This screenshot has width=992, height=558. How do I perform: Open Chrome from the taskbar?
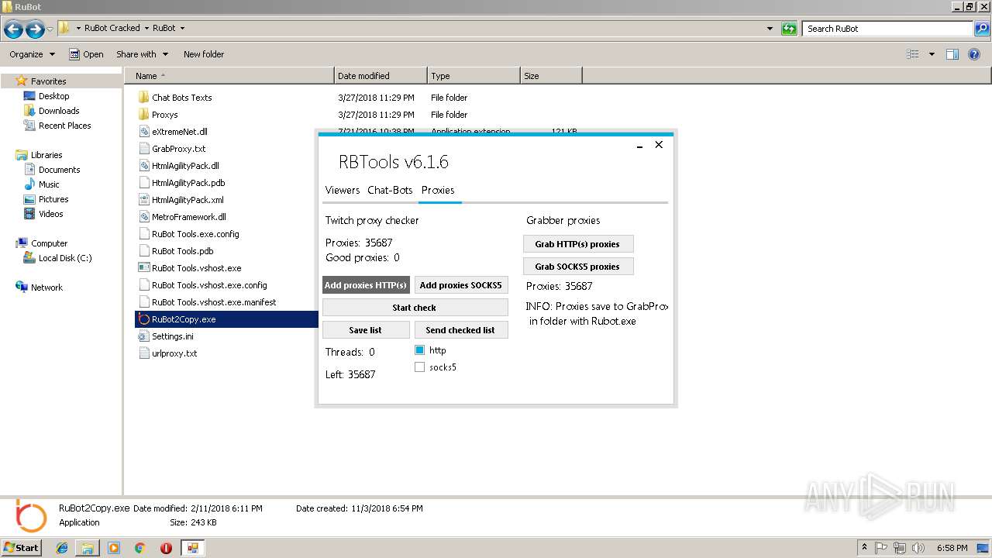140,548
